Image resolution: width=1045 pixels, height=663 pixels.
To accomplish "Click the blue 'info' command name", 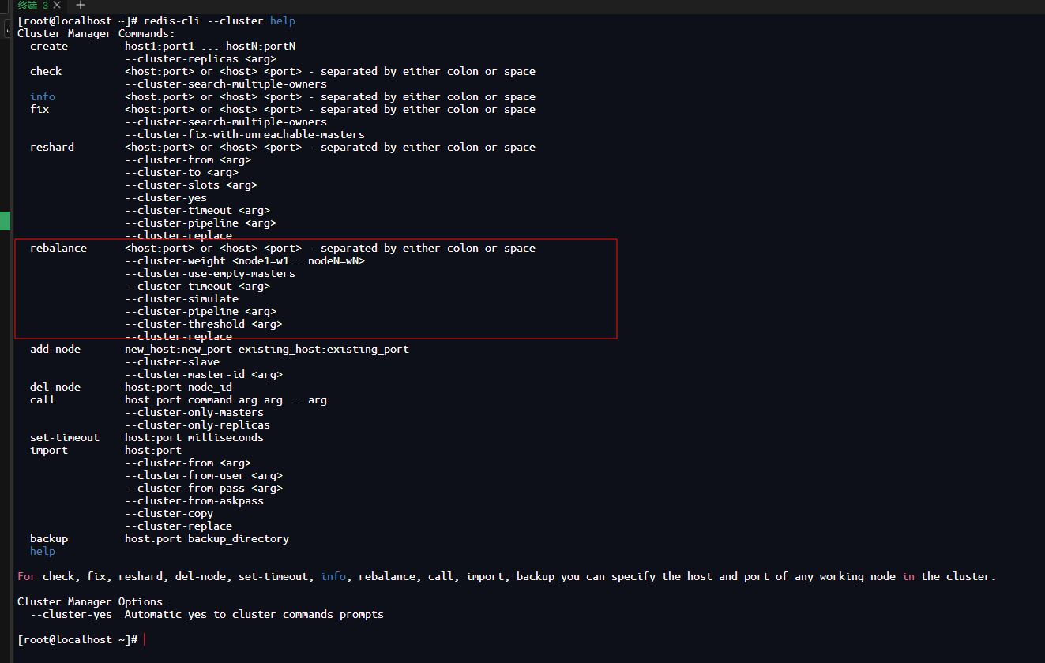I will coord(43,96).
